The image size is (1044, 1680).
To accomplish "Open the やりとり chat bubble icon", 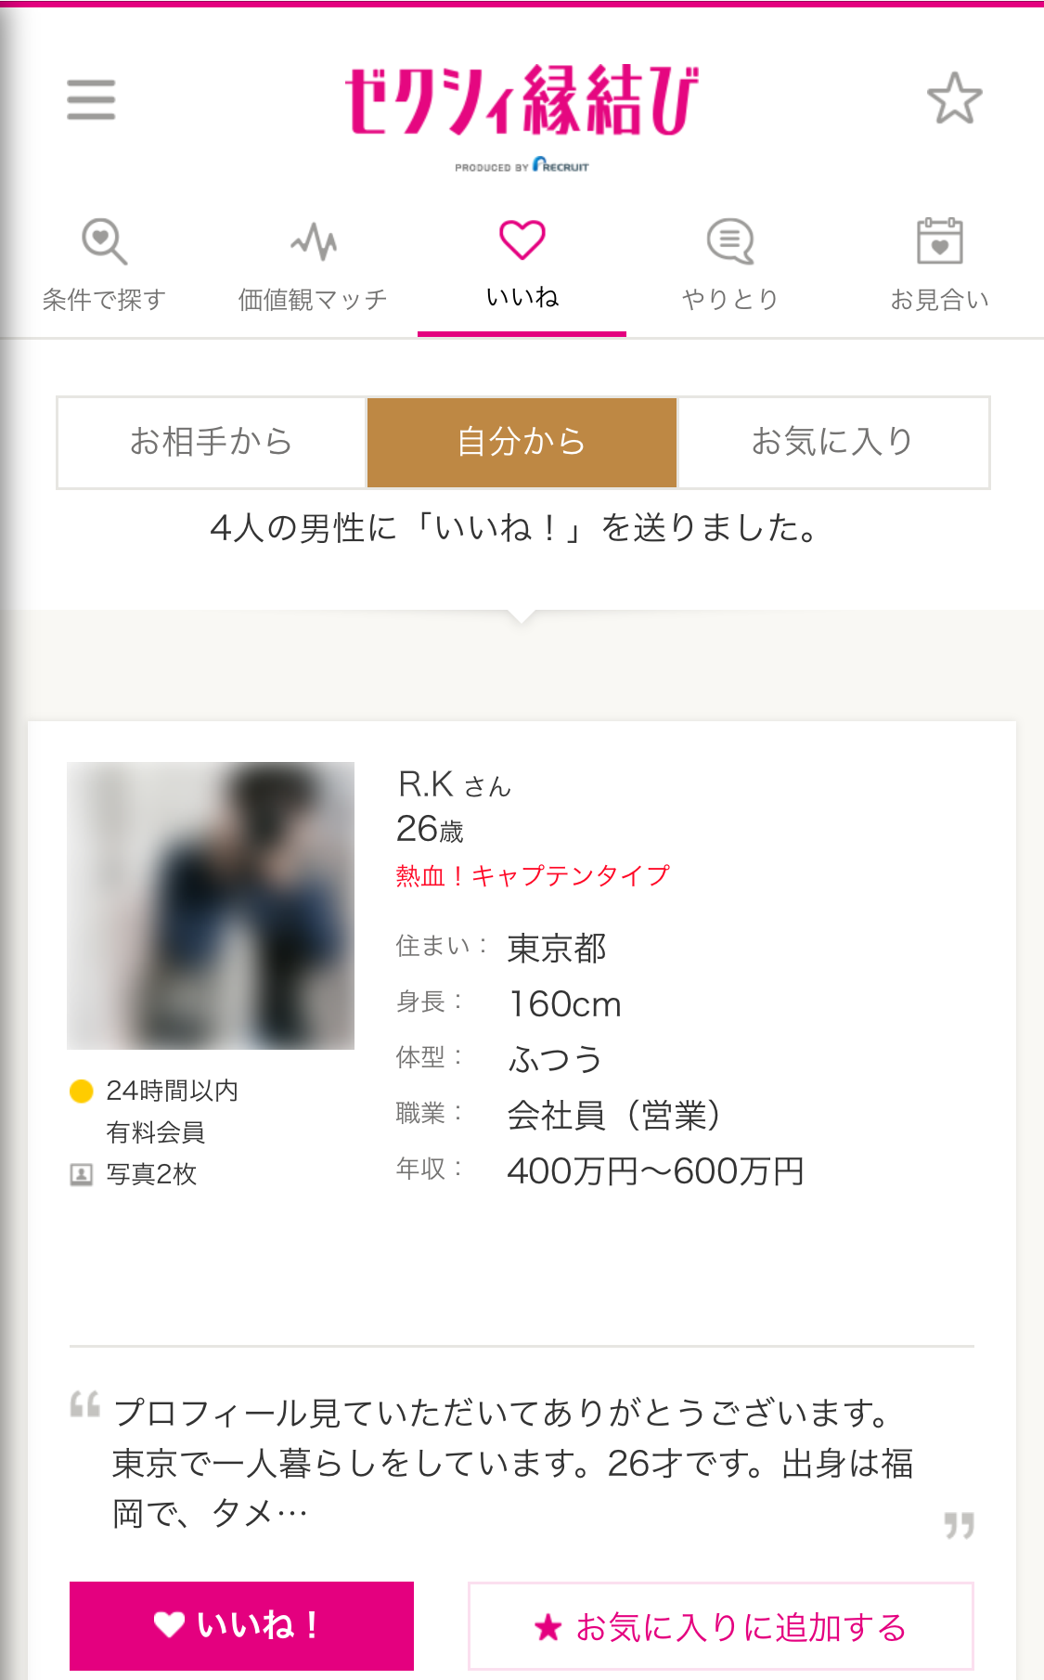I will (730, 241).
